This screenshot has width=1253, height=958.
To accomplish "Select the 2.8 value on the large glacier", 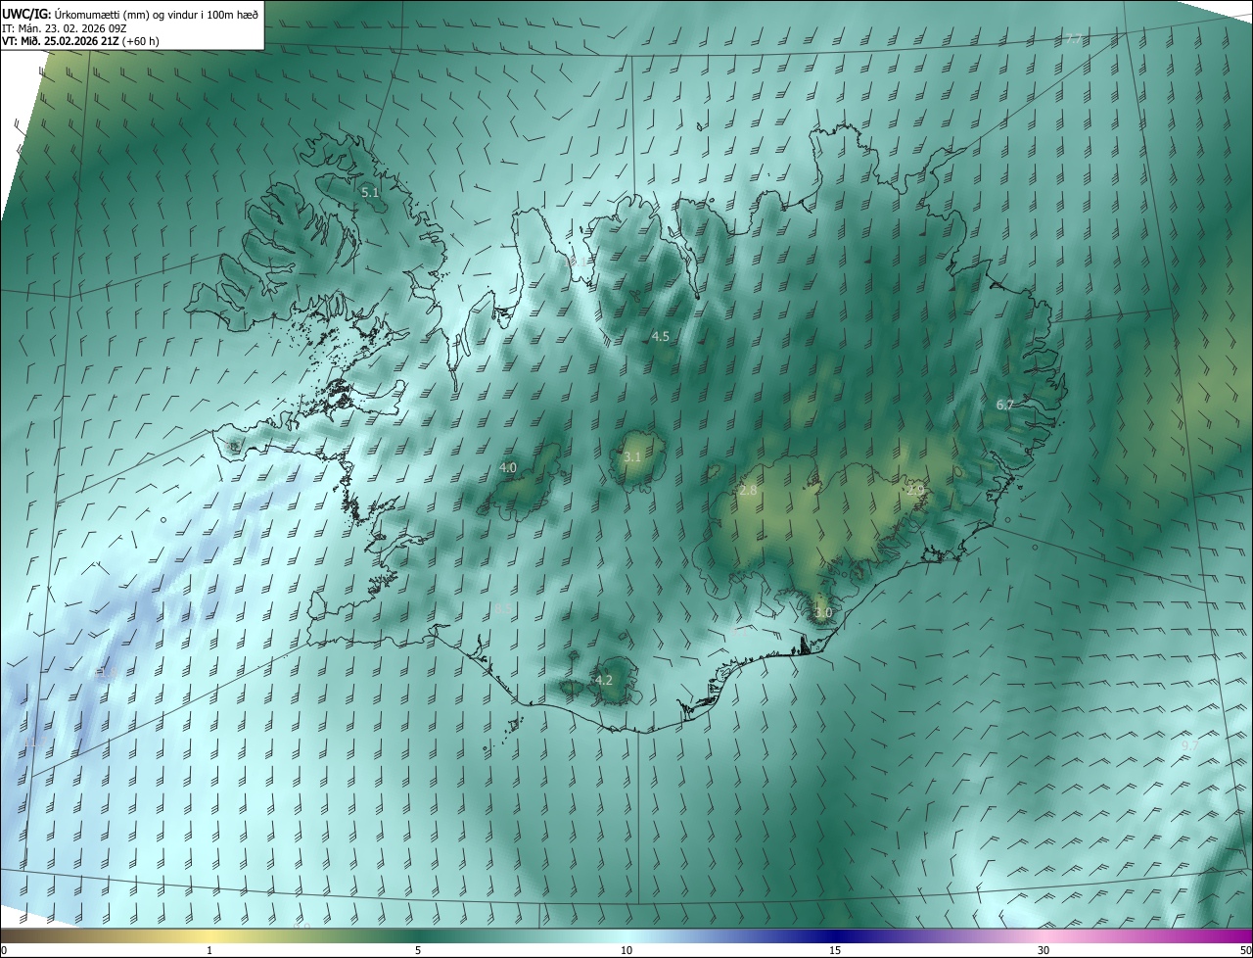I will pos(748,490).
